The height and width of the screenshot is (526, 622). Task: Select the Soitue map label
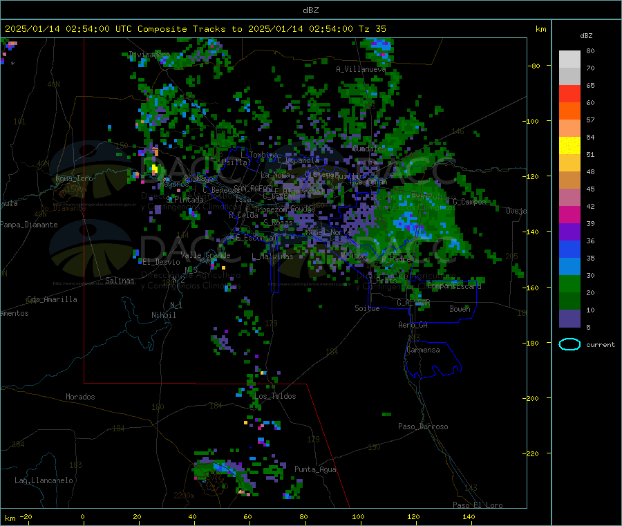(x=367, y=308)
